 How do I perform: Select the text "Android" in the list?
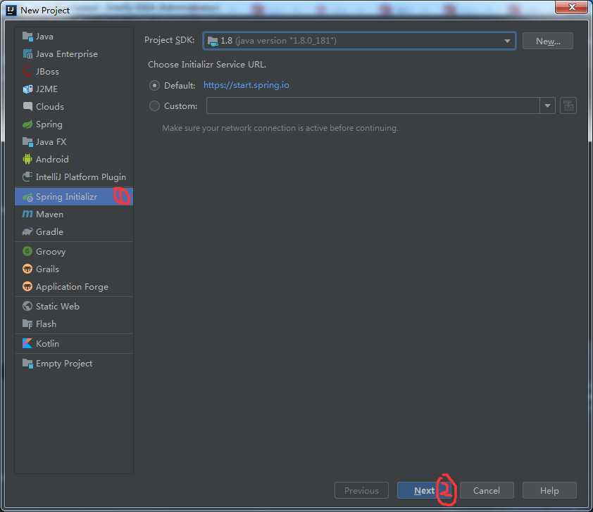click(x=52, y=160)
